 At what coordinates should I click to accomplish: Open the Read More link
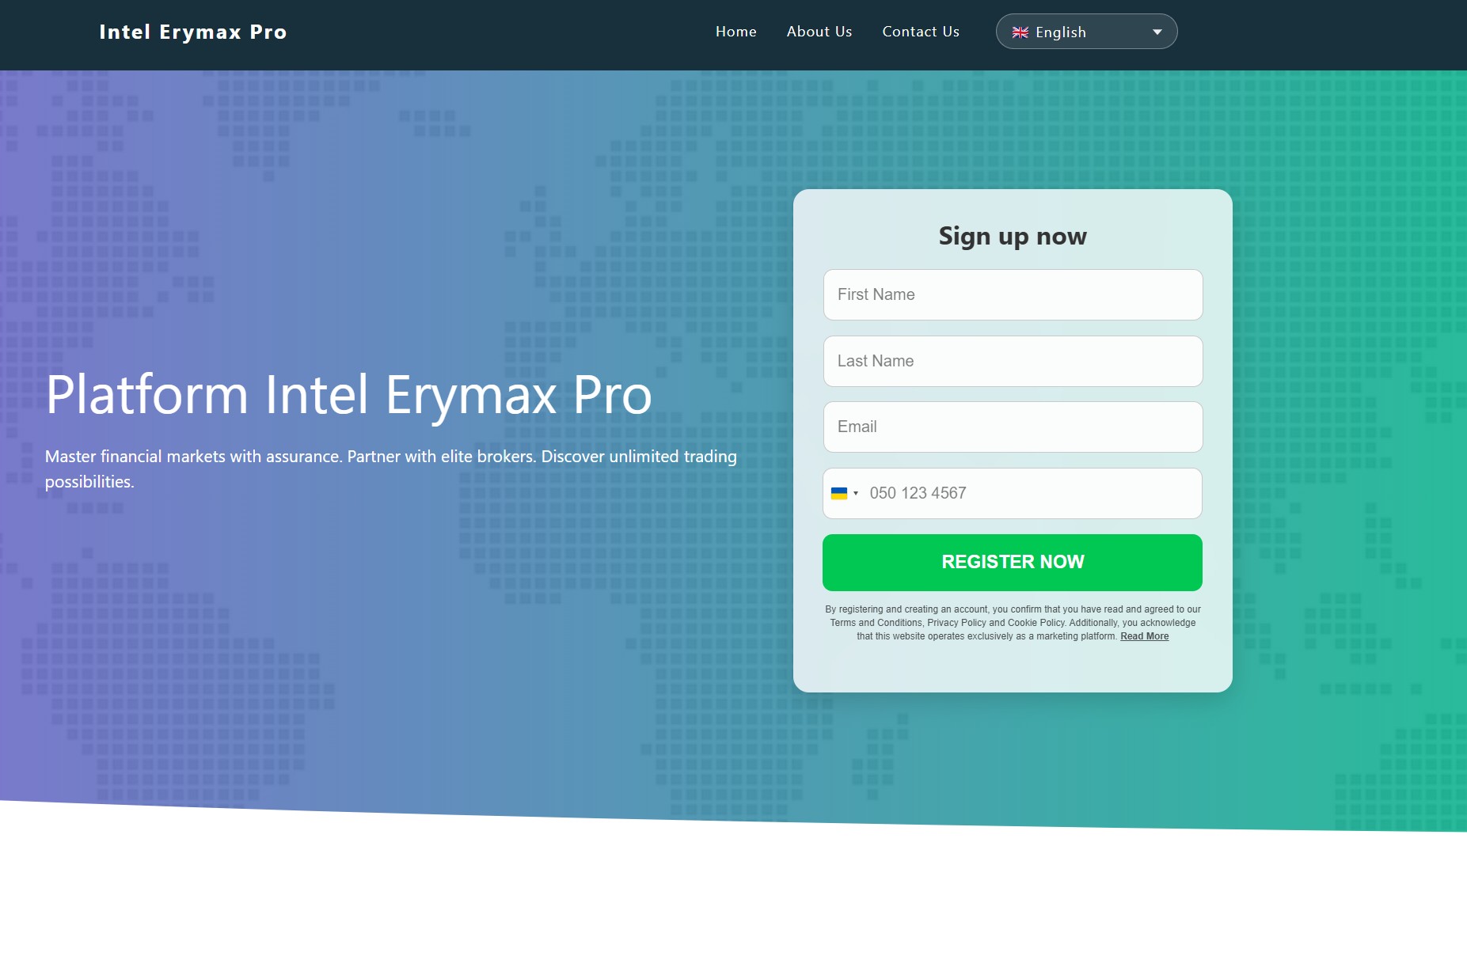point(1144,635)
